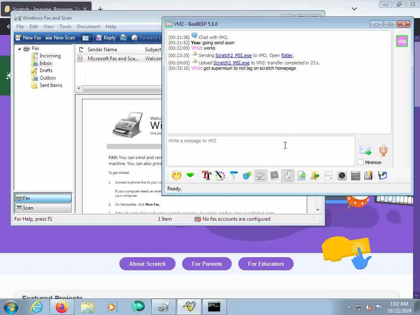The width and height of the screenshot is (420, 315).
Task: Click the blue floppy disks save icon
Action: click(x=383, y=176)
